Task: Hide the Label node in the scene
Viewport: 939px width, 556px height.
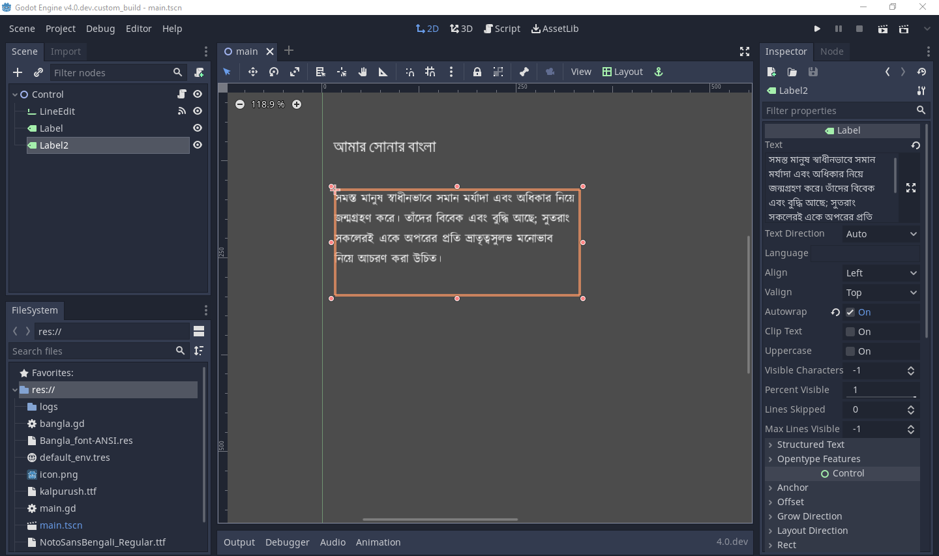Action: [x=197, y=128]
